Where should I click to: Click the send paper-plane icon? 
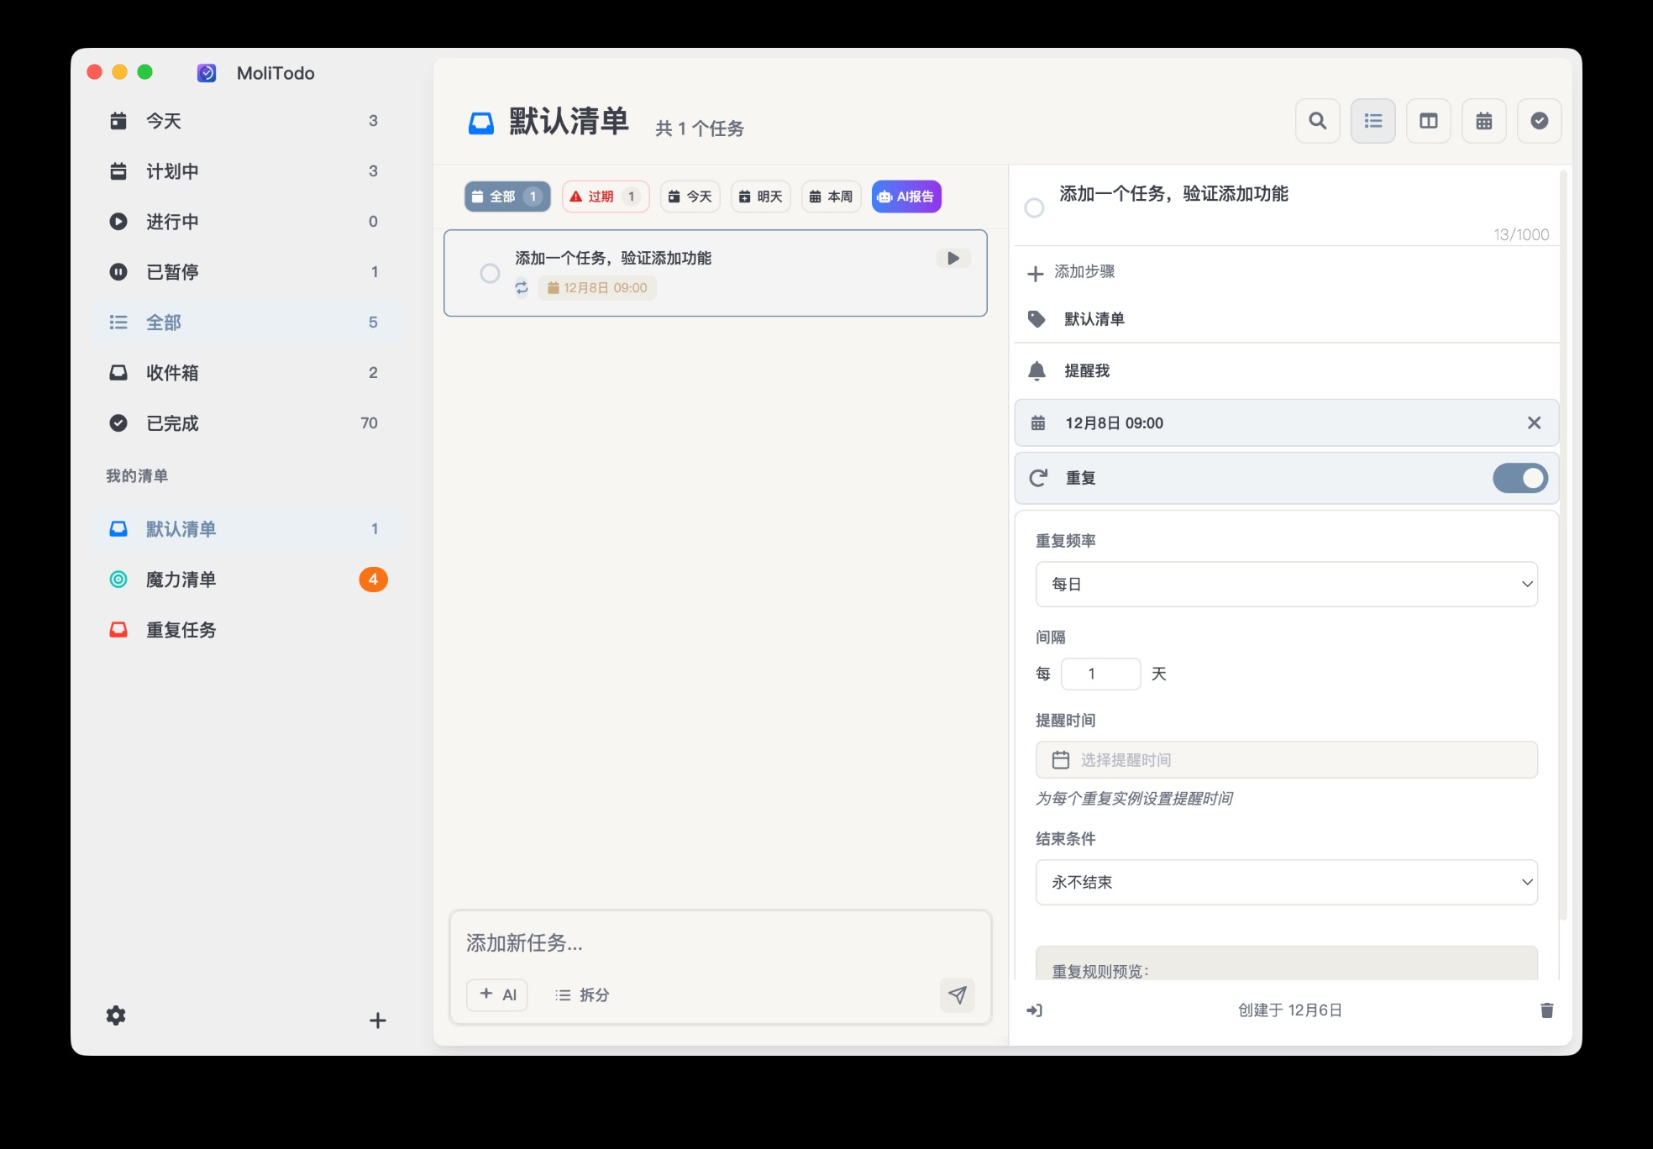pos(957,995)
